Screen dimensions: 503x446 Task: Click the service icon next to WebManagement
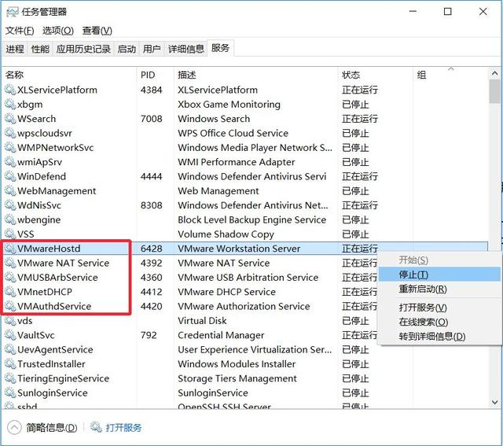click(x=10, y=190)
